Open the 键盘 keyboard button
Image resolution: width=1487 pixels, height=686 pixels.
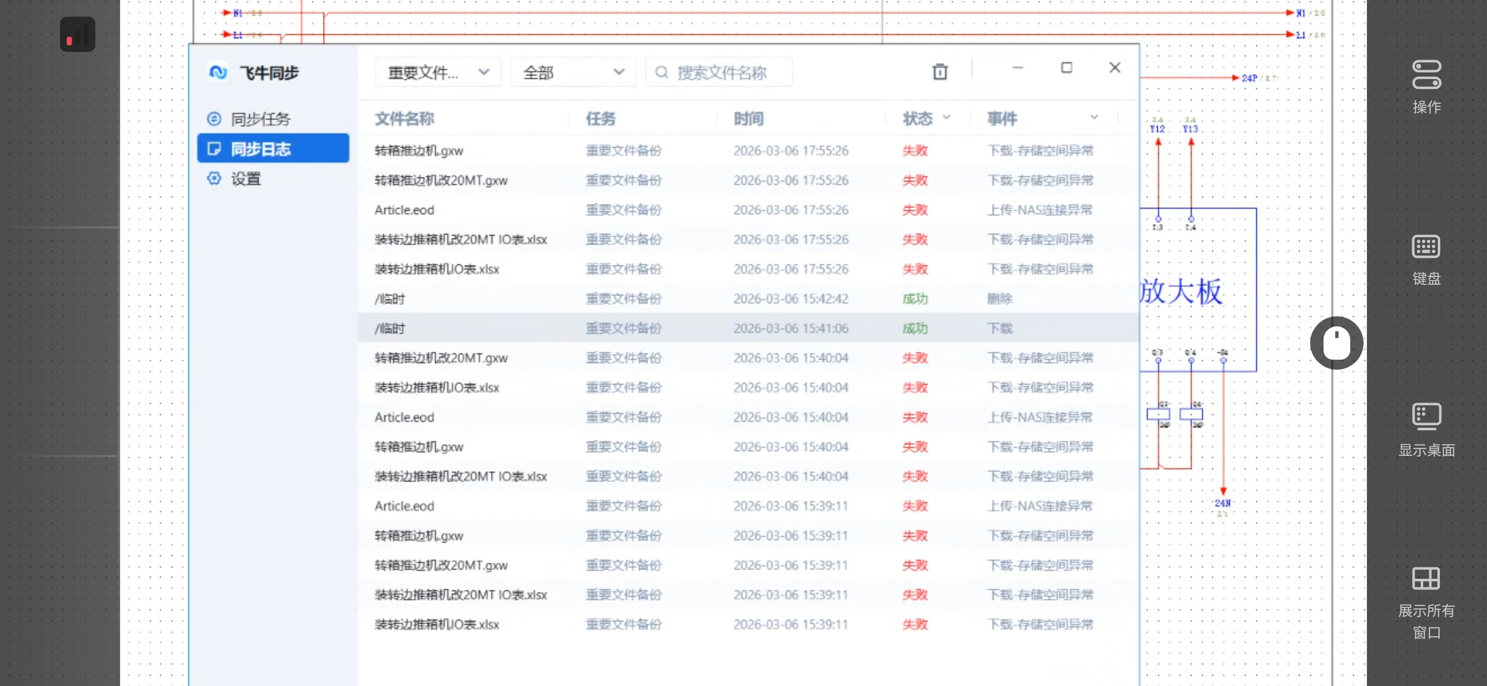pyautogui.click(x=1426, y=247)
